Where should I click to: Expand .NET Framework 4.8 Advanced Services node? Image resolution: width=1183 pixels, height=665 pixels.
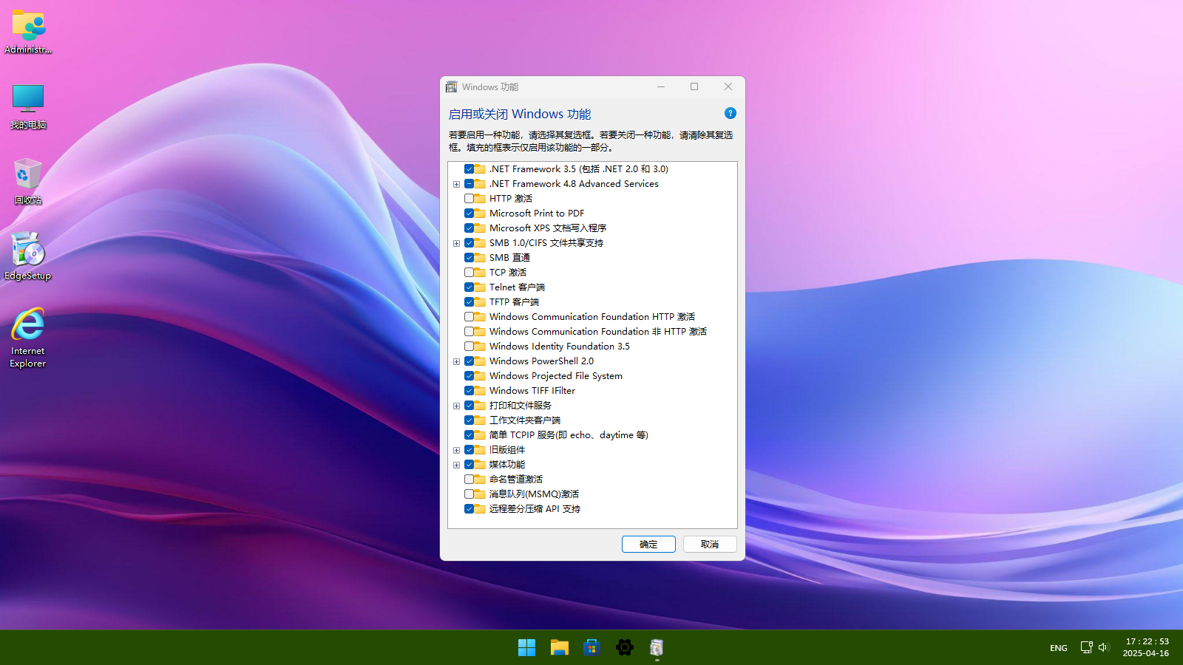[457, 184]
